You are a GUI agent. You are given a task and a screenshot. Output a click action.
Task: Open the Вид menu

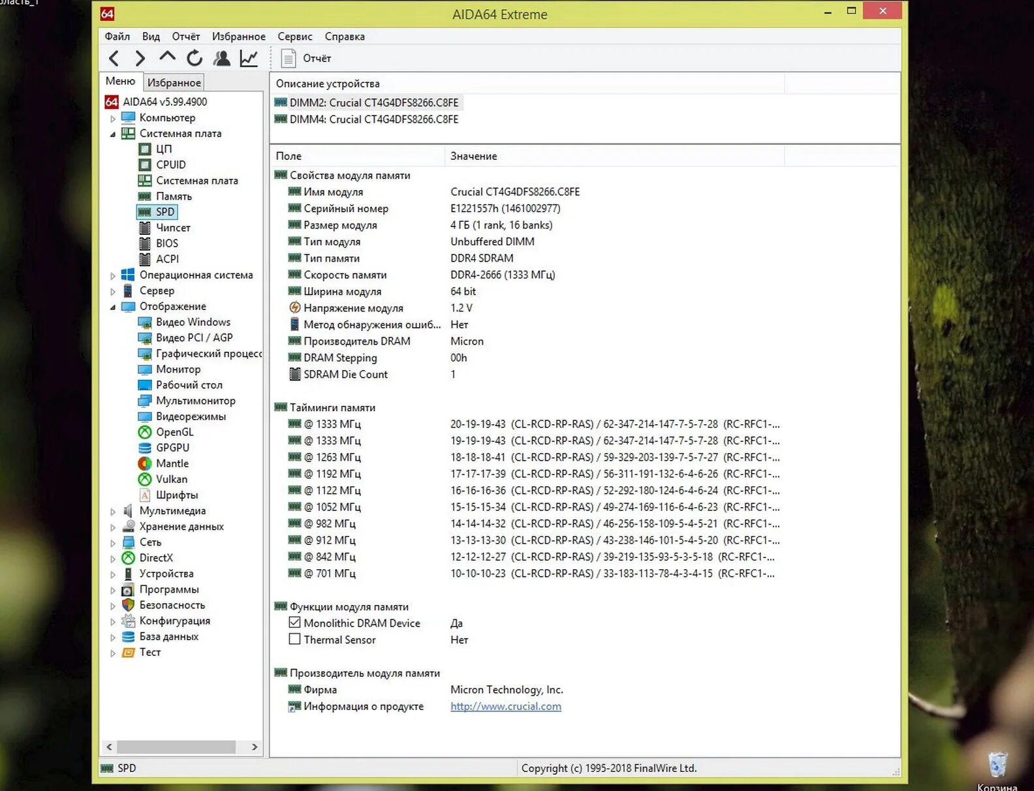point(151,37)
